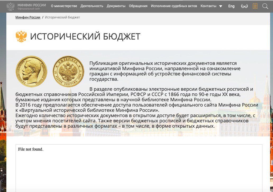This screenshot has width=273, height=192.
Task: Switch site language with Eng link
Action: click(232, 6)
